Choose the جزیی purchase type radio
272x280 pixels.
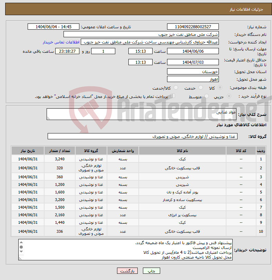[229, 96]
